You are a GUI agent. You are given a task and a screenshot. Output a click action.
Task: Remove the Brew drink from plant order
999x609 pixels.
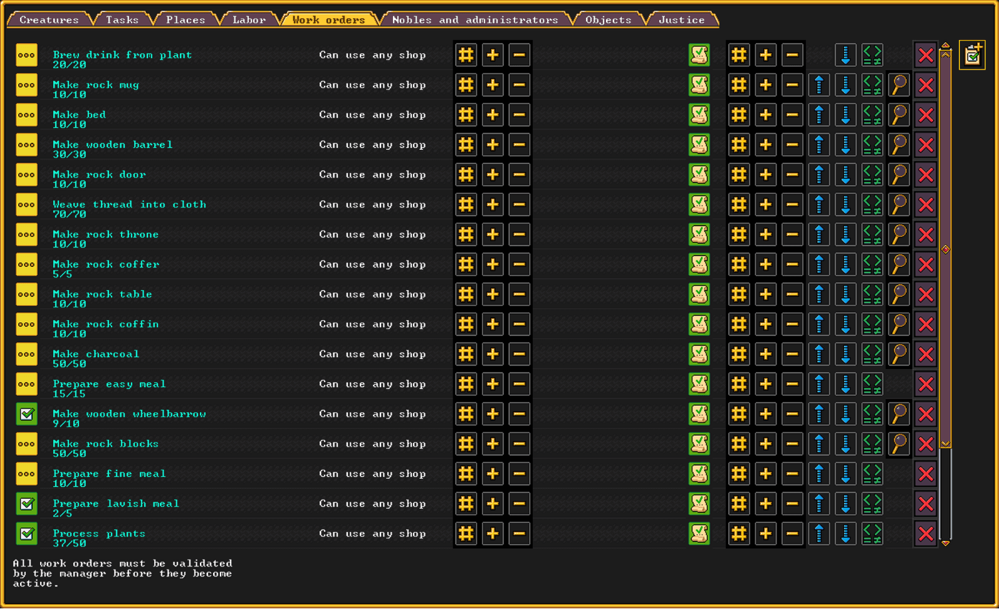[x=926, y=55]
